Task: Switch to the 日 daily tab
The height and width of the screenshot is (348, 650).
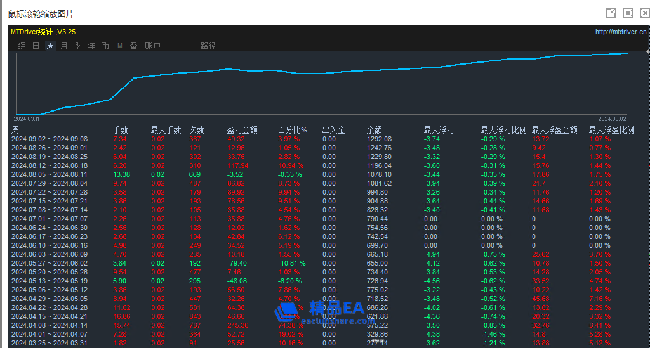Action: coord(36,46)
